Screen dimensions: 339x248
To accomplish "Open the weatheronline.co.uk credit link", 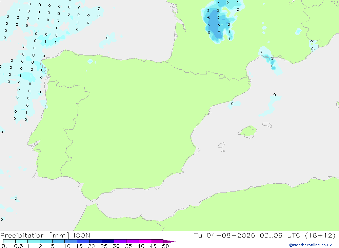I will 311,245.
